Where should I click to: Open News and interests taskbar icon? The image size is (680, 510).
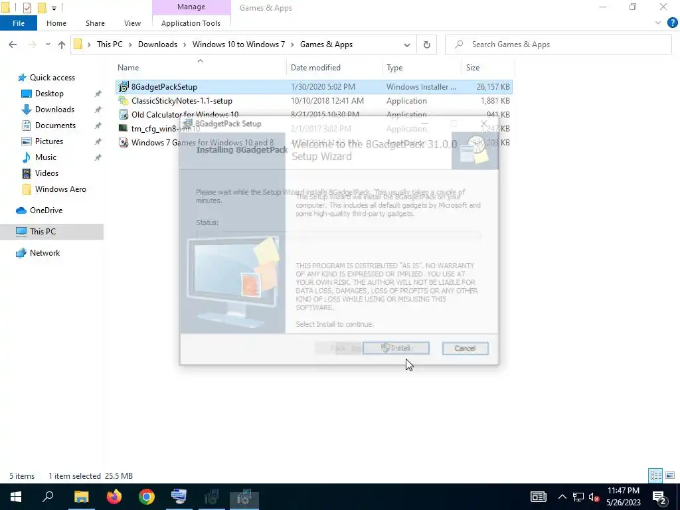tap(538, 497)
